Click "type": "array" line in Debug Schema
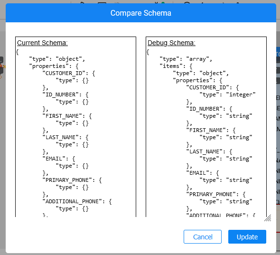 [186, 59]
